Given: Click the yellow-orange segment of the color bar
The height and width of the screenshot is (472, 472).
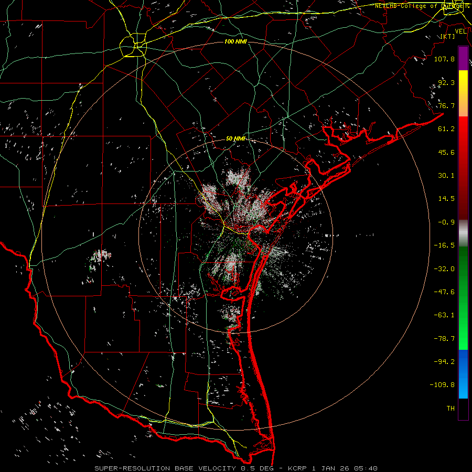Looking at the screenshot, I should [463, 93].
